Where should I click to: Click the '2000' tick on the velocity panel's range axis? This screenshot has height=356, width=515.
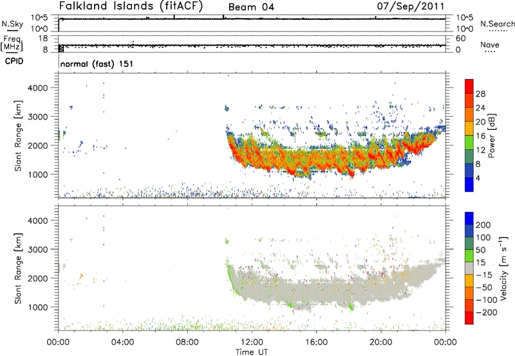[x=38, y=278]
